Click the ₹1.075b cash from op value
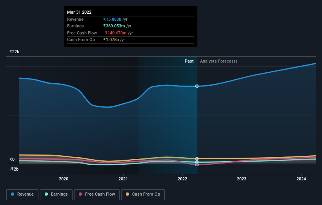The width and height of the screenshot is (322, 205). 111,40
